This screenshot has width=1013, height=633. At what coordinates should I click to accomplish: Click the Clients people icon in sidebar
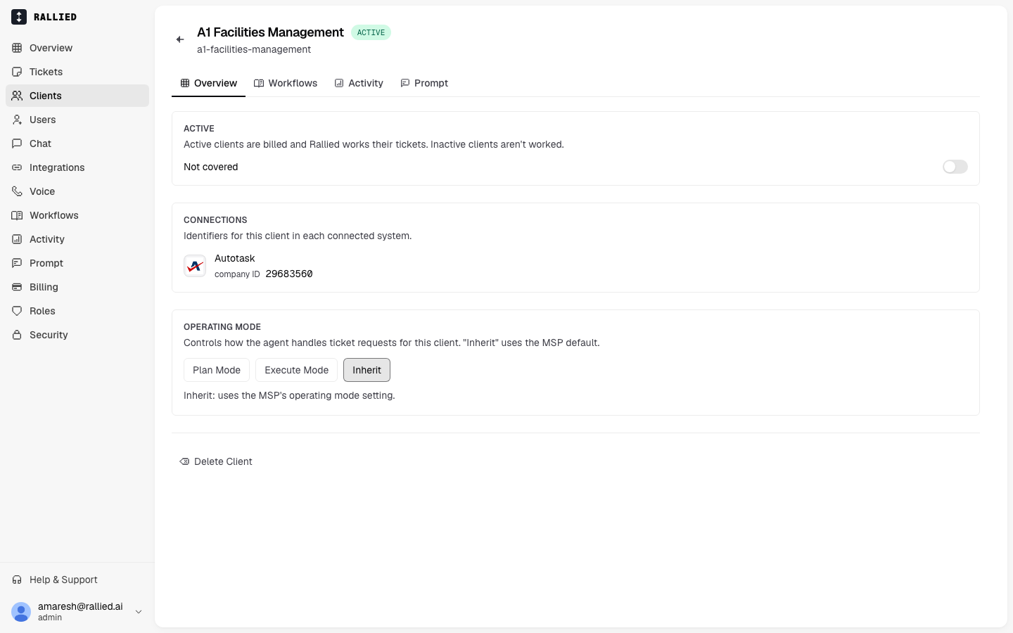tap(17, 96)
